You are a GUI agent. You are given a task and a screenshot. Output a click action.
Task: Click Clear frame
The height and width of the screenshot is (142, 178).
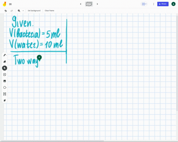(x=49, y=11)
